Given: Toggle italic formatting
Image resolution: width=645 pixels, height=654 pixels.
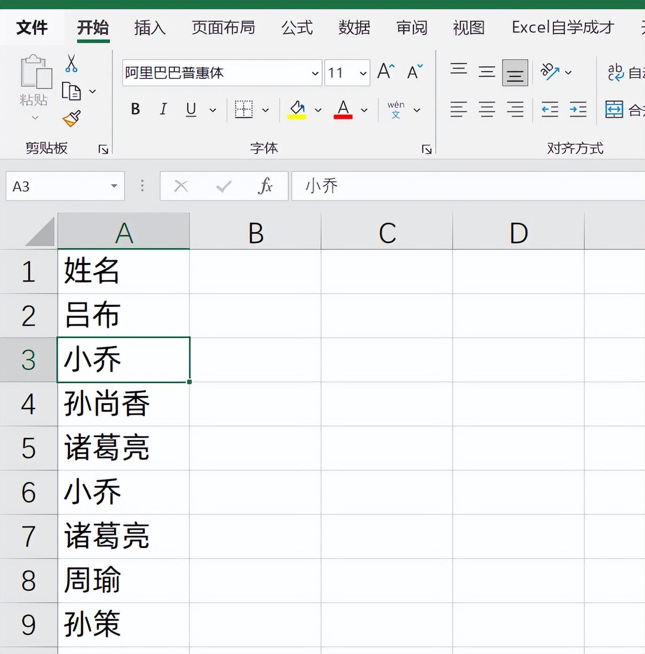Looking at the screenshot, I should 163,109.
